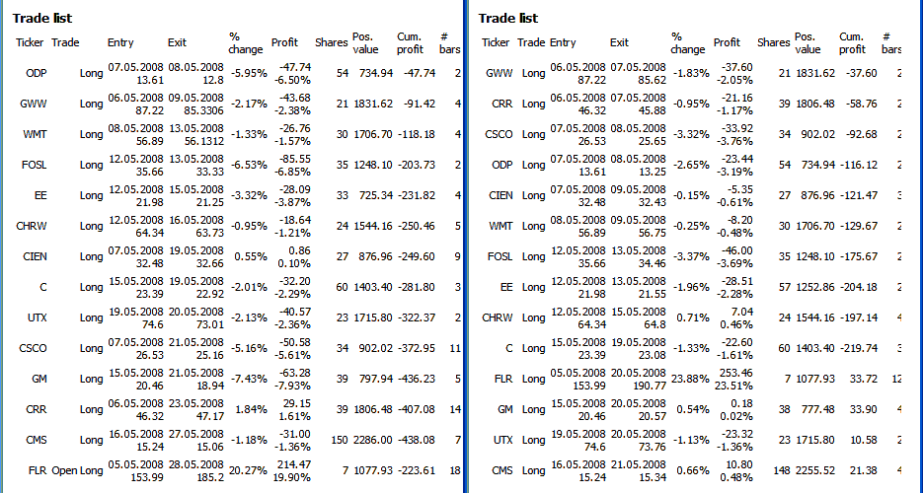Select CHRW ticker in left trade list
Screen dimensions: 923x493
32,226
